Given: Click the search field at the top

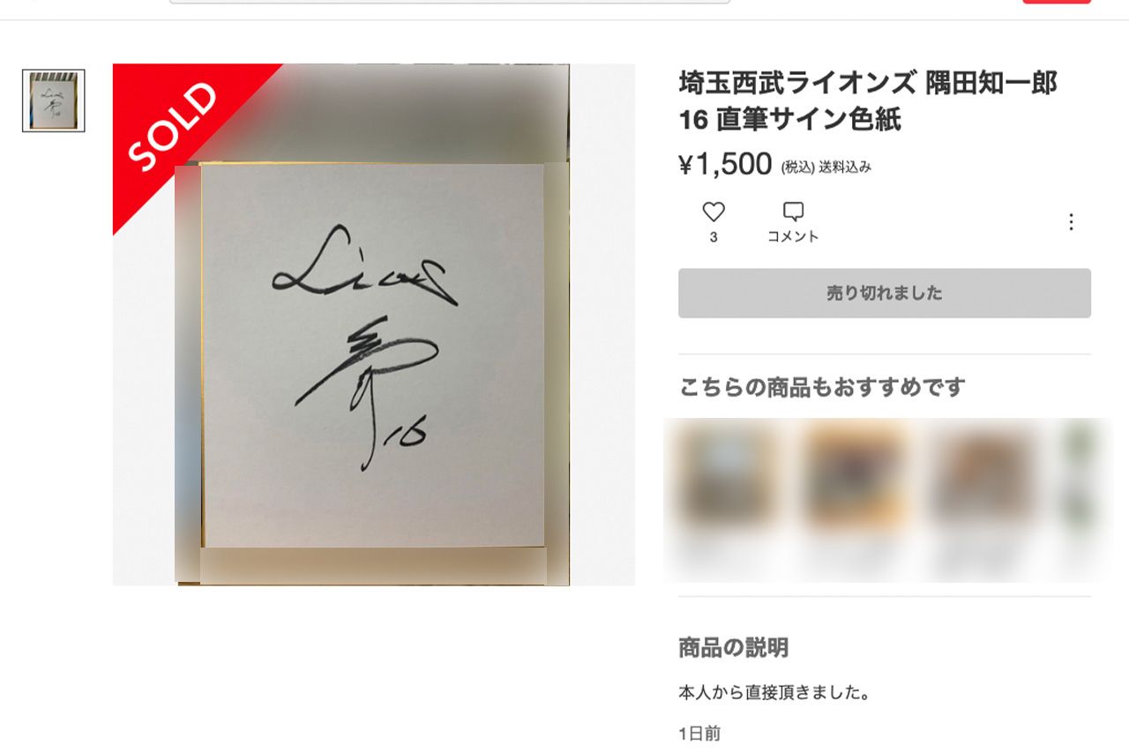Looking at the screenshot, I should click(x=450, y=2).
